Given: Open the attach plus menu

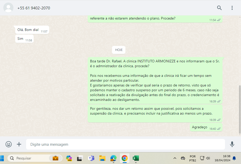Looking at the screenshot, I should tap(19, 144).
